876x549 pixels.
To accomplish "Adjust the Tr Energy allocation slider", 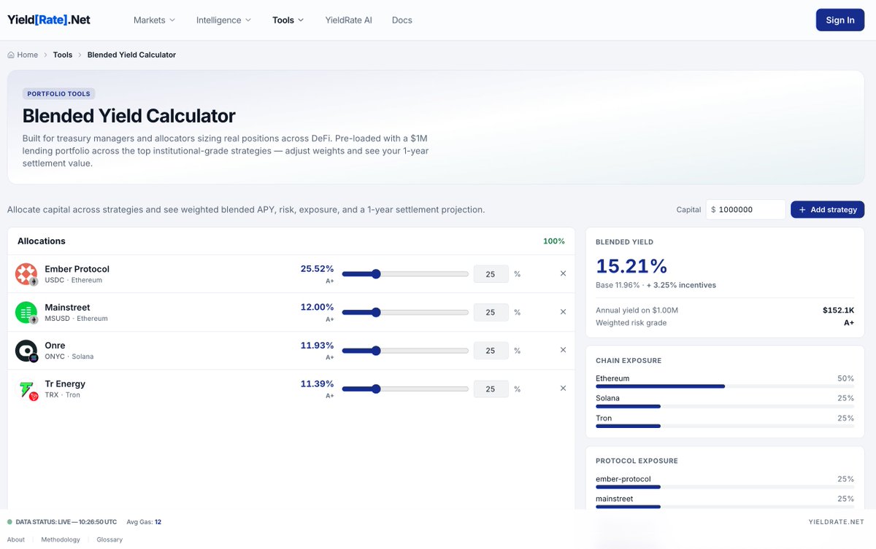I will 405,389.
